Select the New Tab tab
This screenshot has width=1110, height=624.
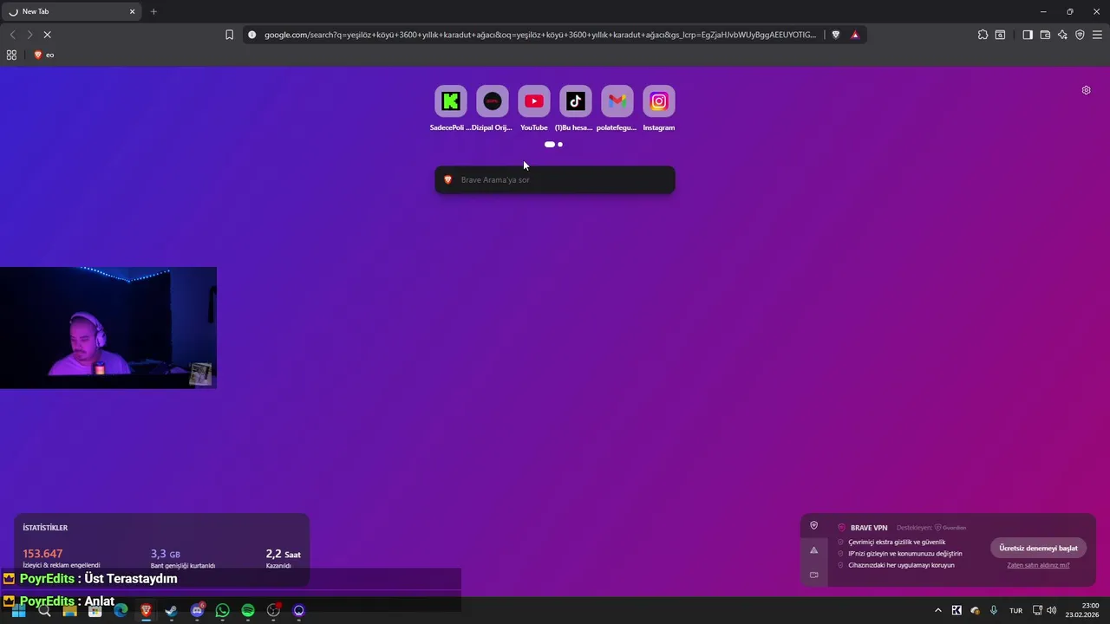(x=72, y=11)
